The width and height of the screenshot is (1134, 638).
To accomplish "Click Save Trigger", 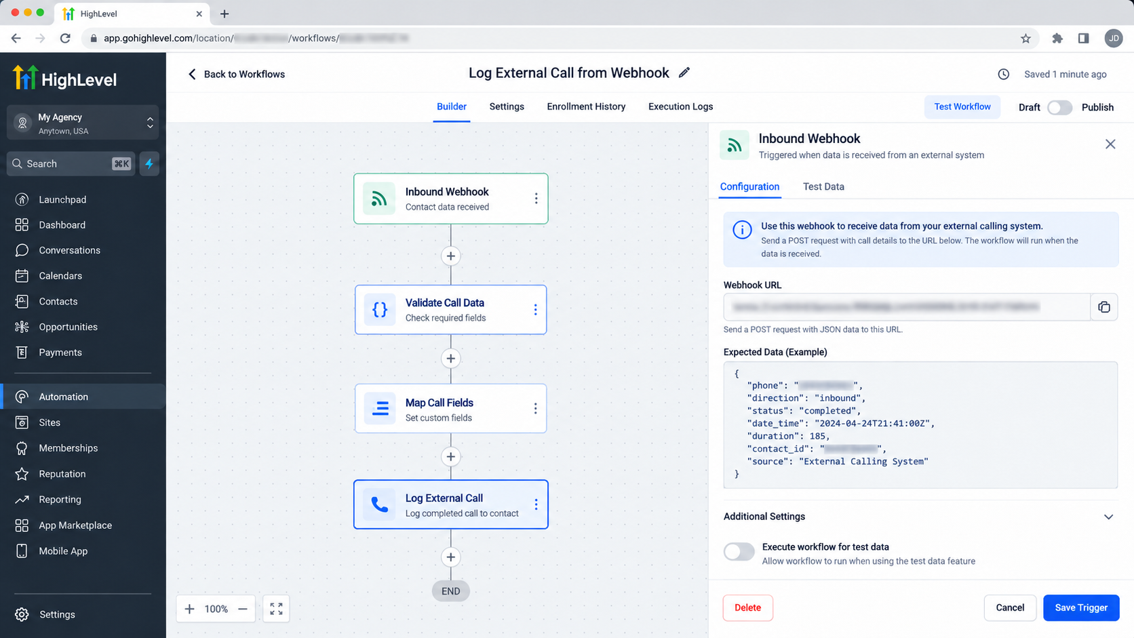I will point(1081,607).
